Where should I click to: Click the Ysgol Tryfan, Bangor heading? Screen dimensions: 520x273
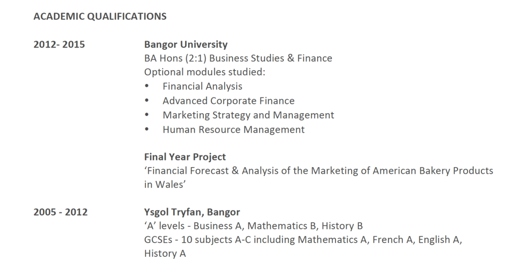192,212
